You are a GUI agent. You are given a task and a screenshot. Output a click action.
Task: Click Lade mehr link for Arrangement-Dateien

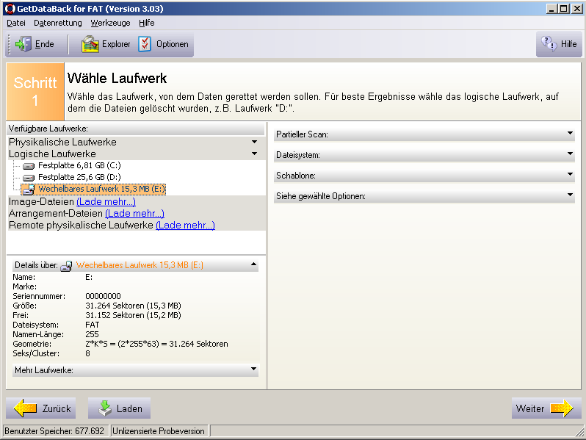tap(134, 214)
